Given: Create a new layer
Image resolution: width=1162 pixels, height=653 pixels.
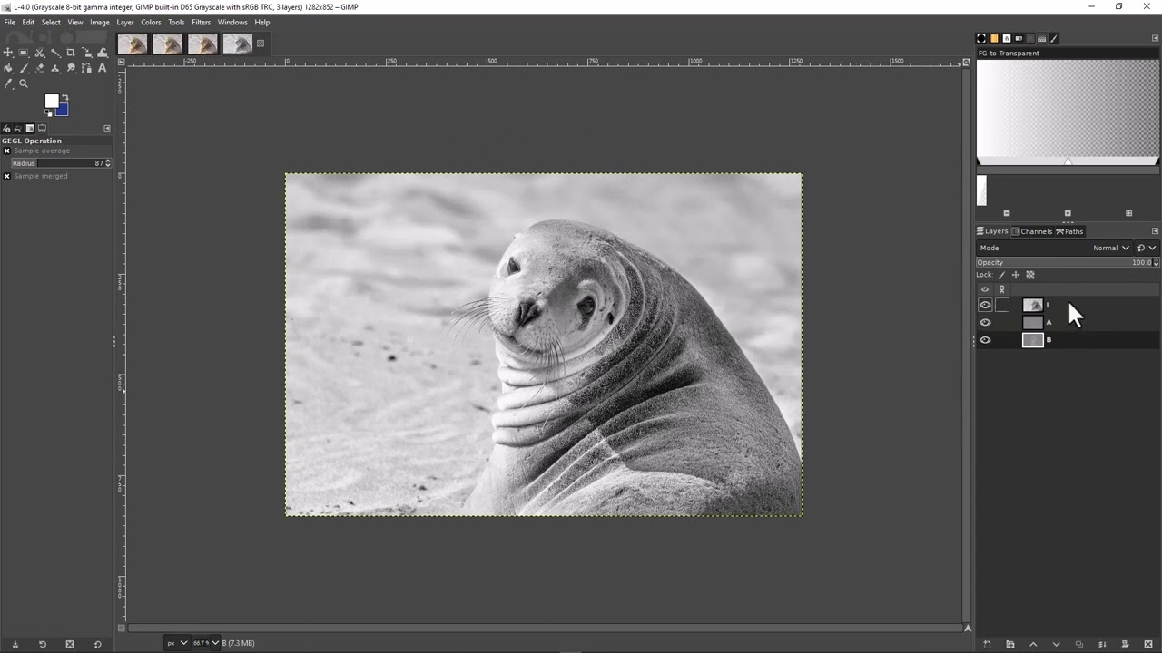Looking at the screenshot, I should coord(987,645).
